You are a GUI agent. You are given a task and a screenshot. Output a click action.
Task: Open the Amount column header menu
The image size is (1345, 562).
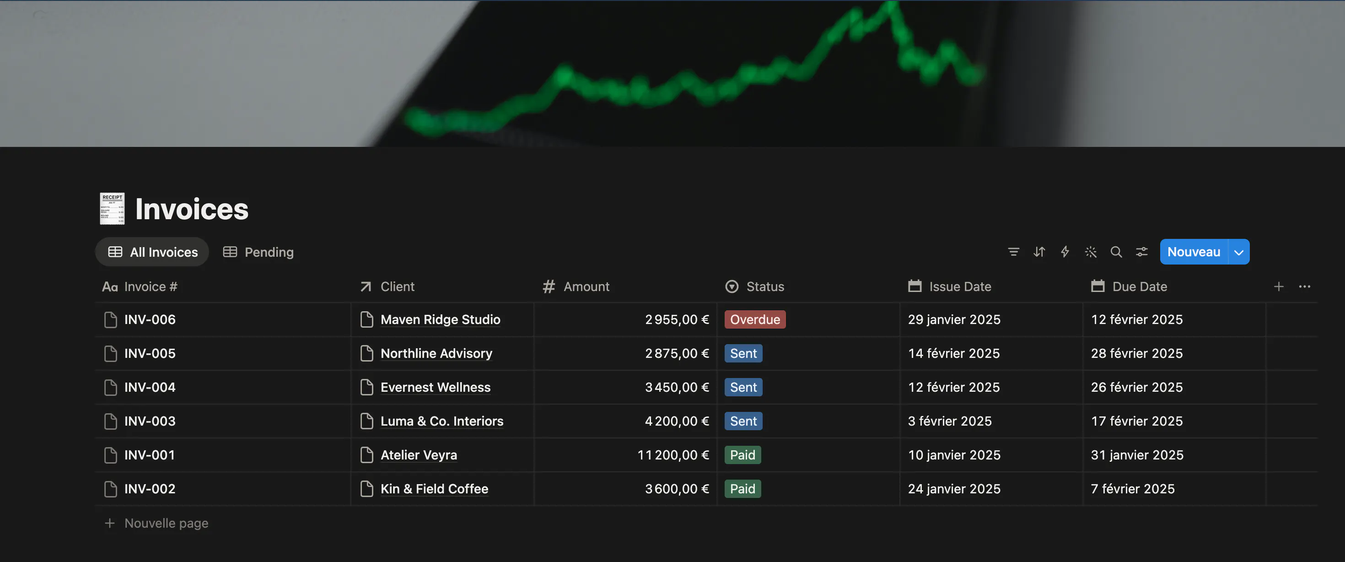[x=625, y=286]
